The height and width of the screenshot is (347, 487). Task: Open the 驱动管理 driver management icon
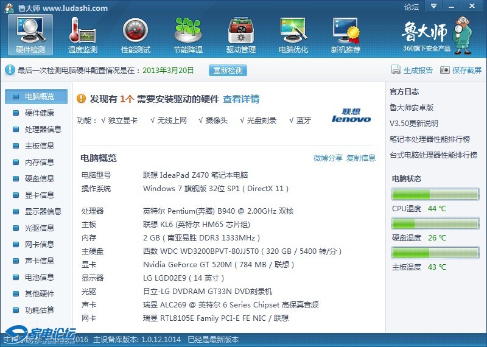241,30
